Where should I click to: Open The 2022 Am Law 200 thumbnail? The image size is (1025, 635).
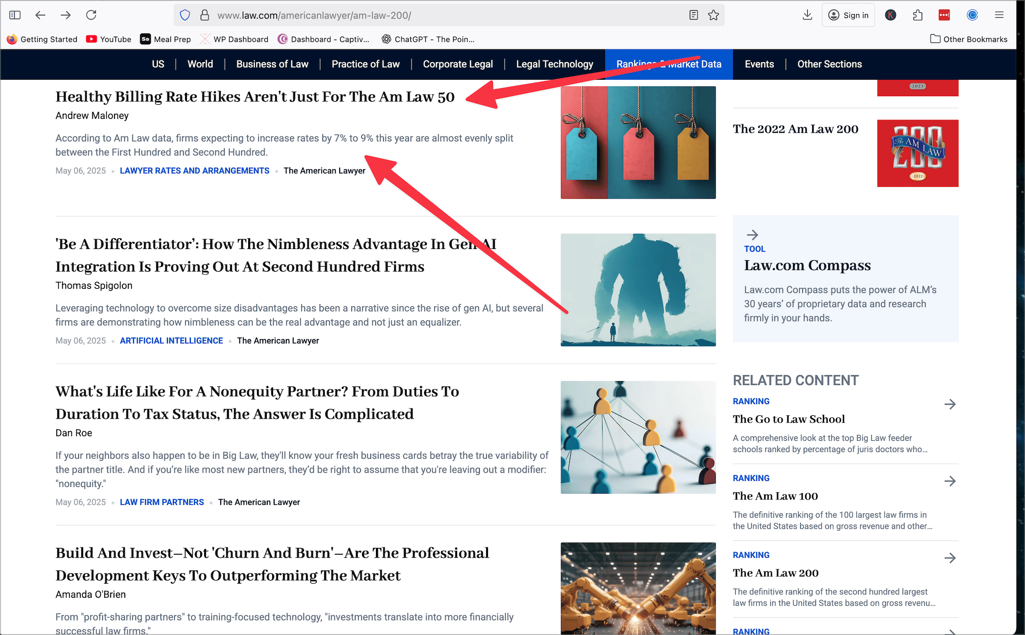point(917,153)
